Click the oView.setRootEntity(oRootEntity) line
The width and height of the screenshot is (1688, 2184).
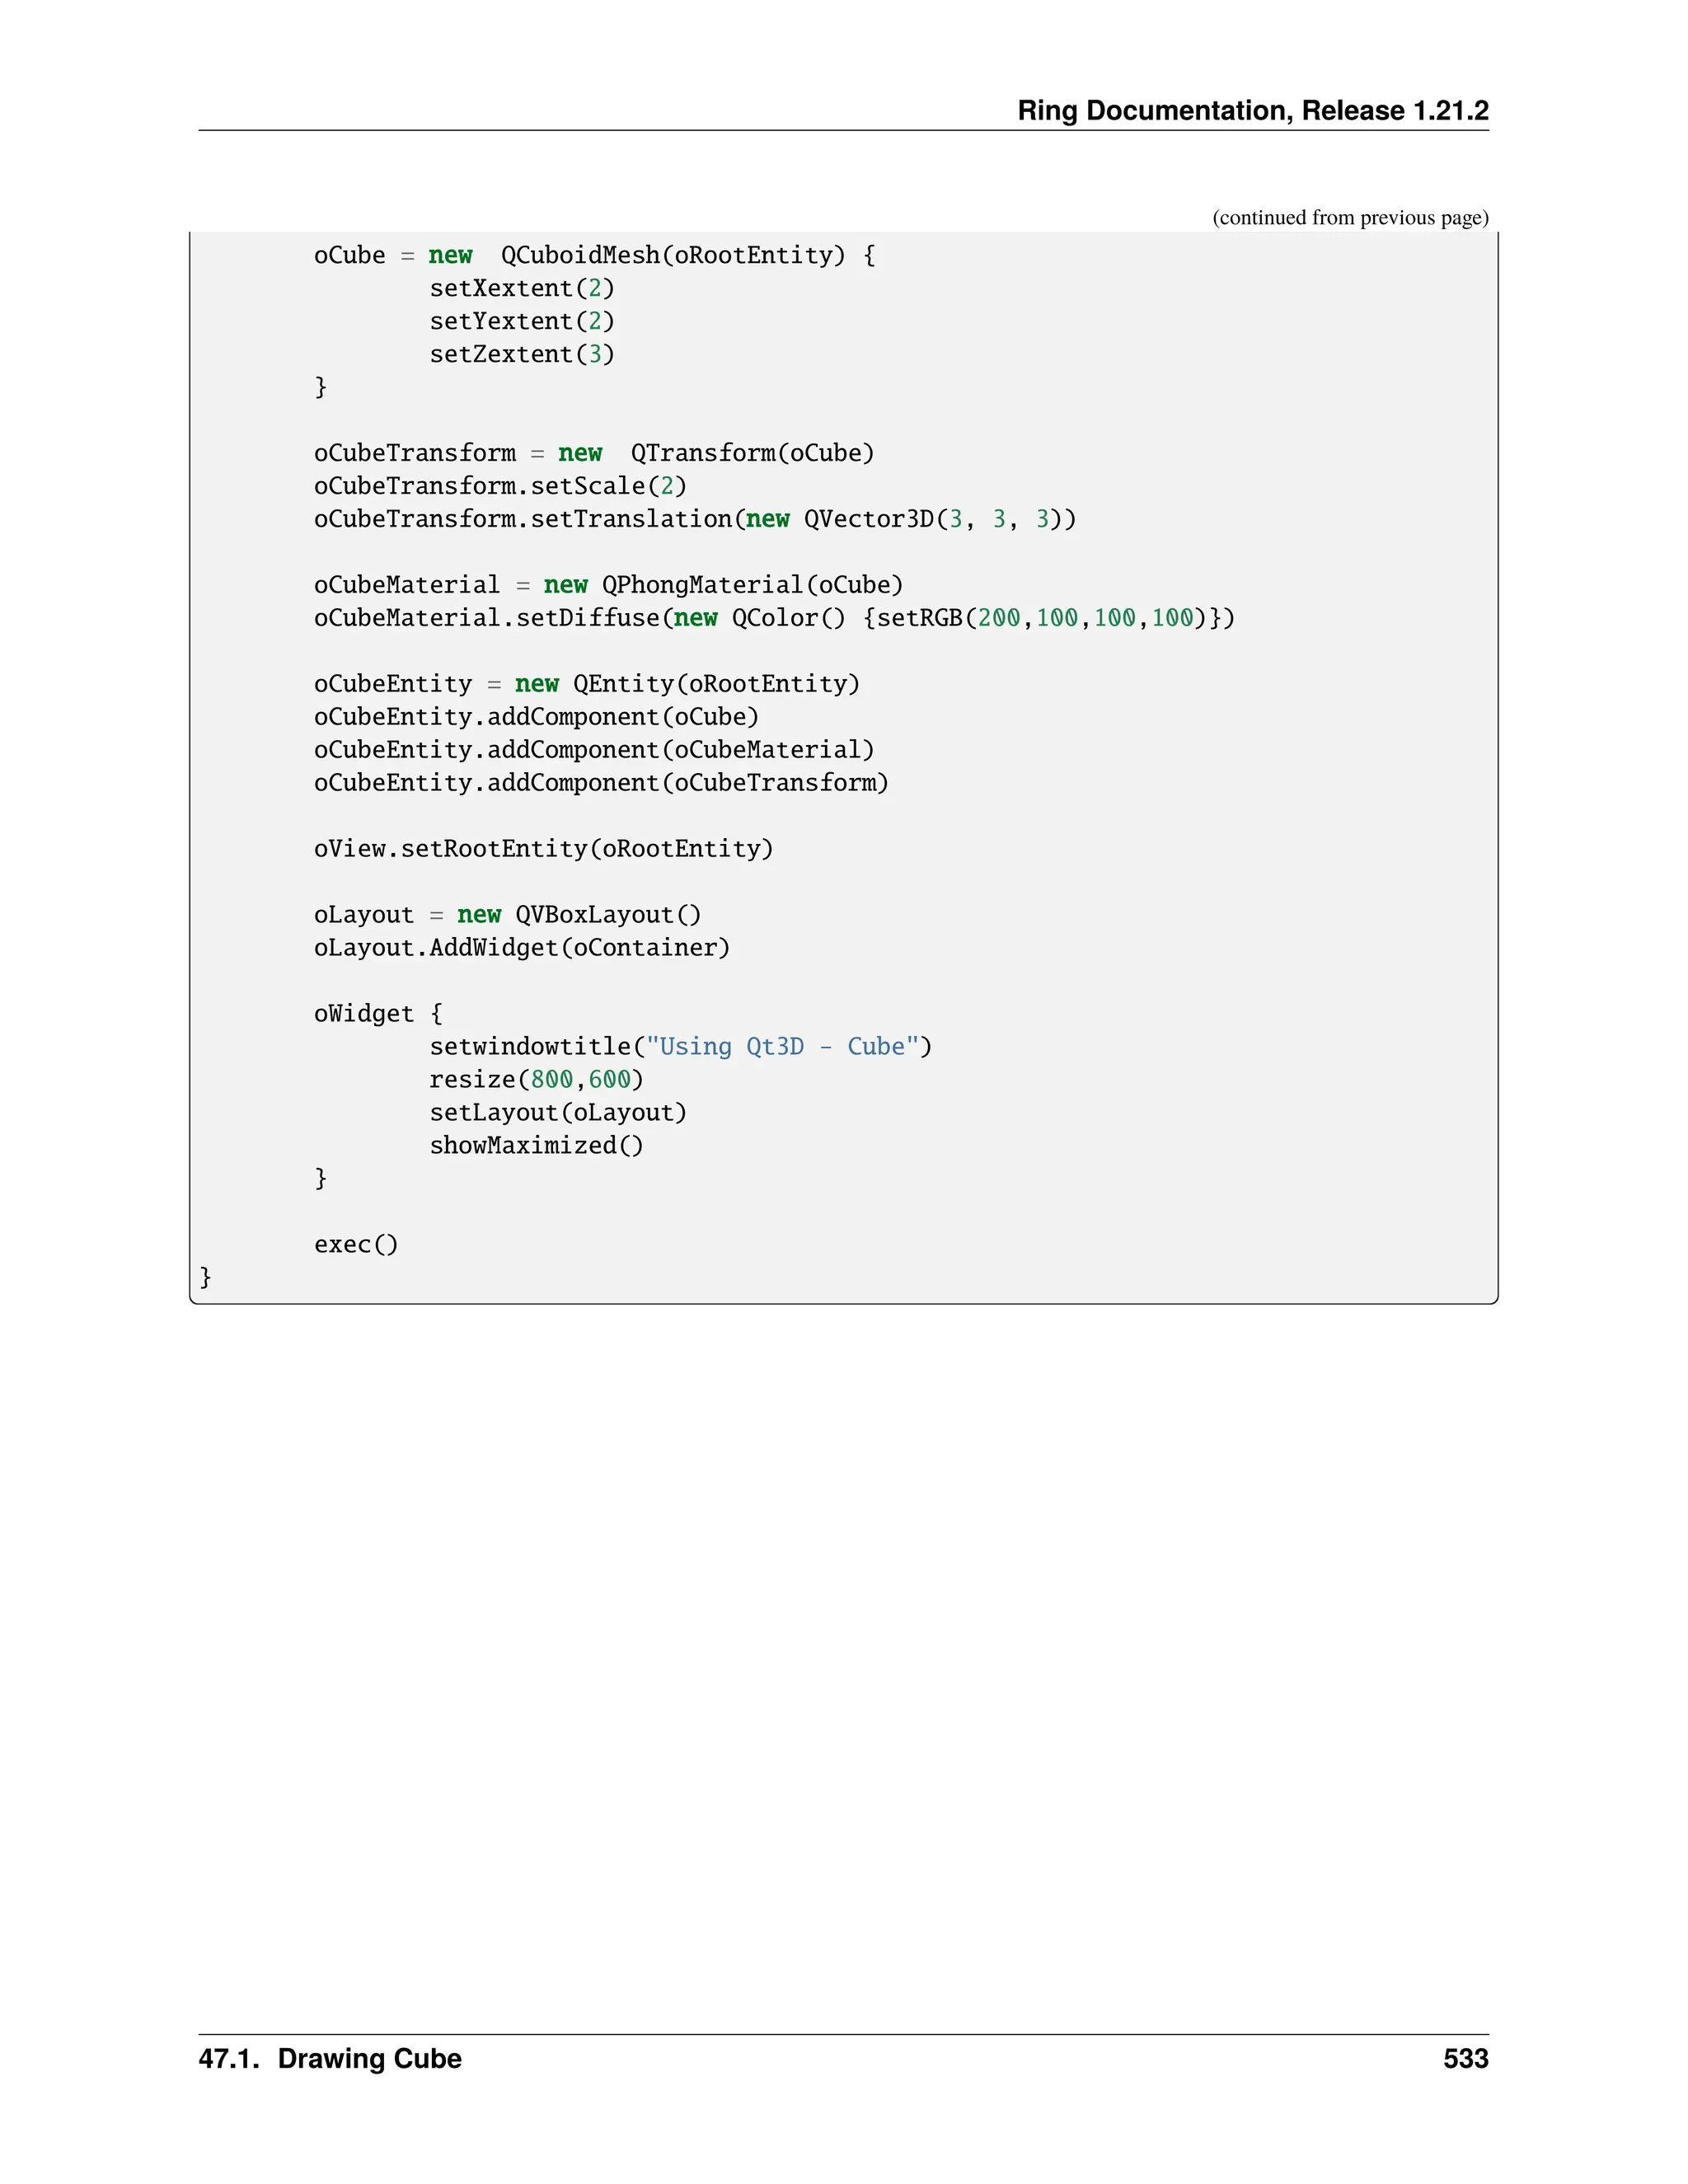pos(543,849)
